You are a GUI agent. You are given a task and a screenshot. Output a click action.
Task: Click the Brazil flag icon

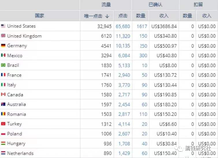[3, 65]
